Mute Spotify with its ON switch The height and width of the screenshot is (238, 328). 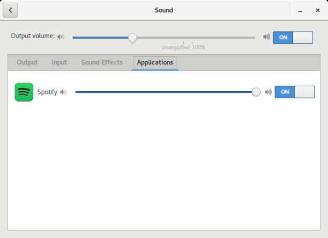(295, 92)
